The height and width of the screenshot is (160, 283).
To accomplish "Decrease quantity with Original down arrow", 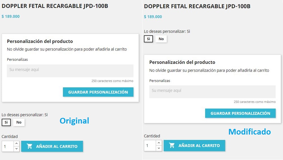I will [x=16, y=149].
